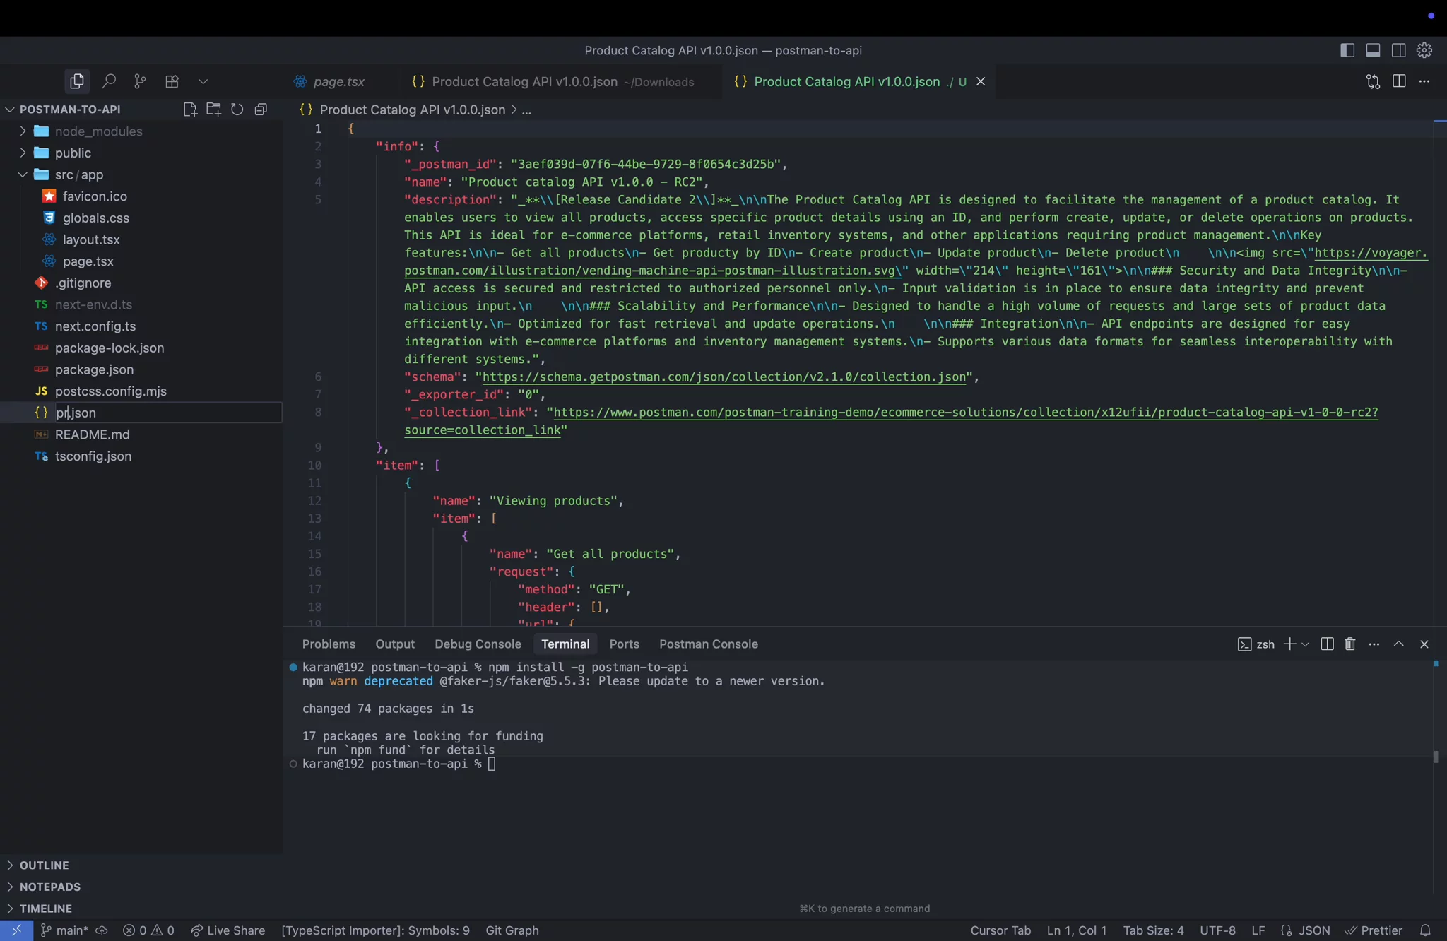Create a new folder in the explorer

(213, 110)
